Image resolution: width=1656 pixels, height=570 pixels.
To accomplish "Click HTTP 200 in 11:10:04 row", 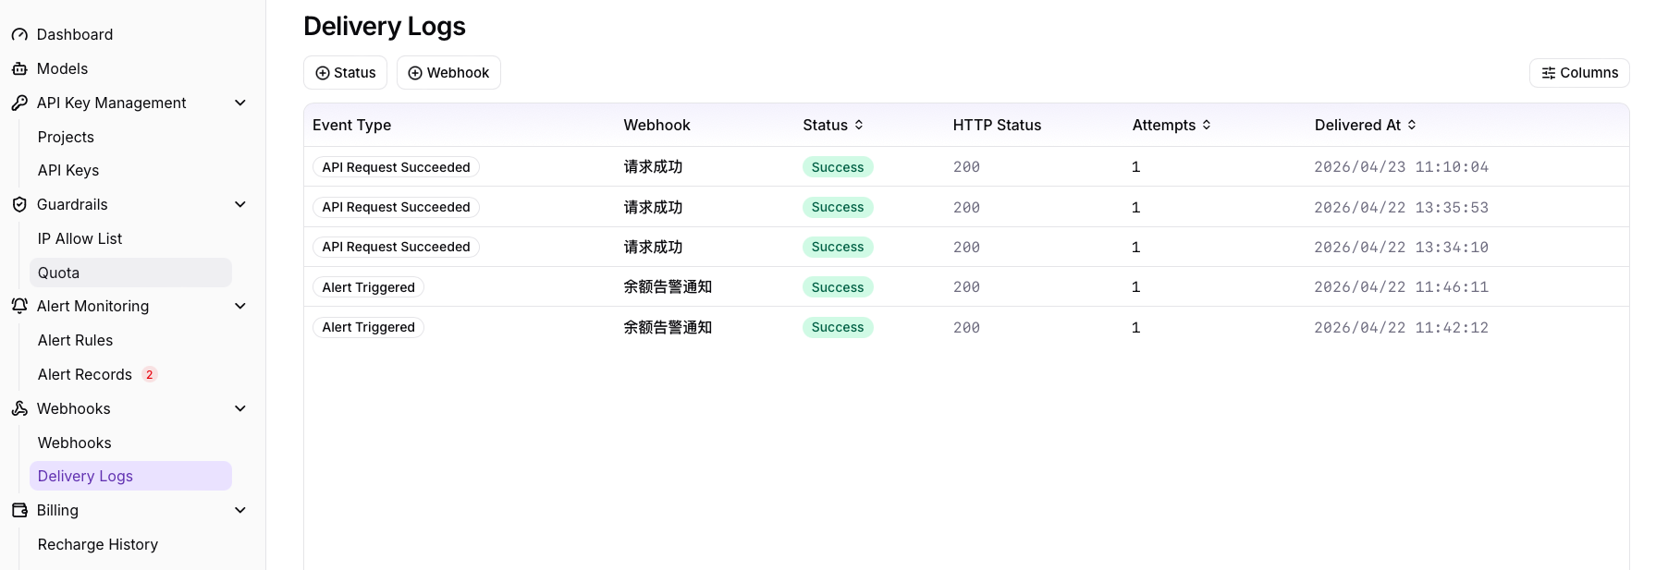I will tap(966, 167).
